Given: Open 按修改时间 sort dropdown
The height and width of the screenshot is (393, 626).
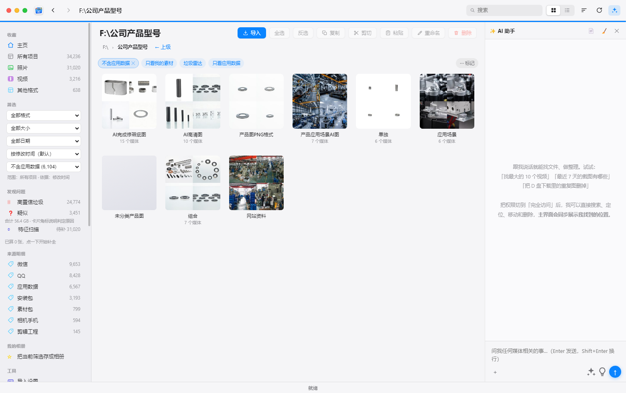Looking at the screenshot, I should pyautogui.click(x=44, y=154).
